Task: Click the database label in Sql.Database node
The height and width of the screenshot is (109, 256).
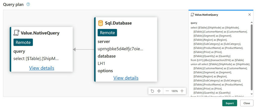Action: (107, 56)
